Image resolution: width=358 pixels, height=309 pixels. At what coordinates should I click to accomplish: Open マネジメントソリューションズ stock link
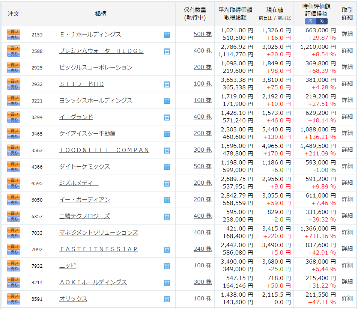pos(99,233)
